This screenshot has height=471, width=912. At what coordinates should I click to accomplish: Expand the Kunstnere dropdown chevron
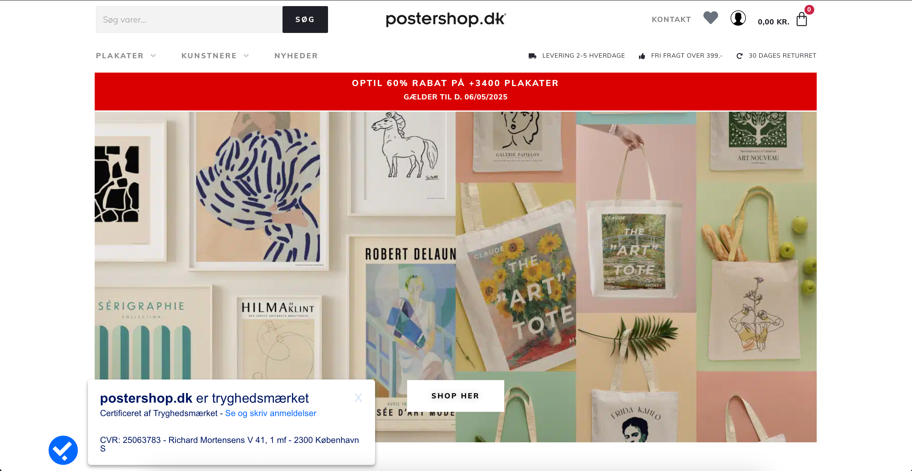(246, 56)
